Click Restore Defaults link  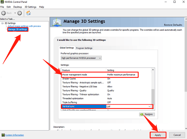(x=173, y=25)
